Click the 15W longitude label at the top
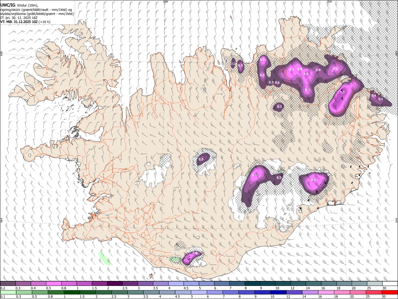The image size is (398, 299). (329, 2)
